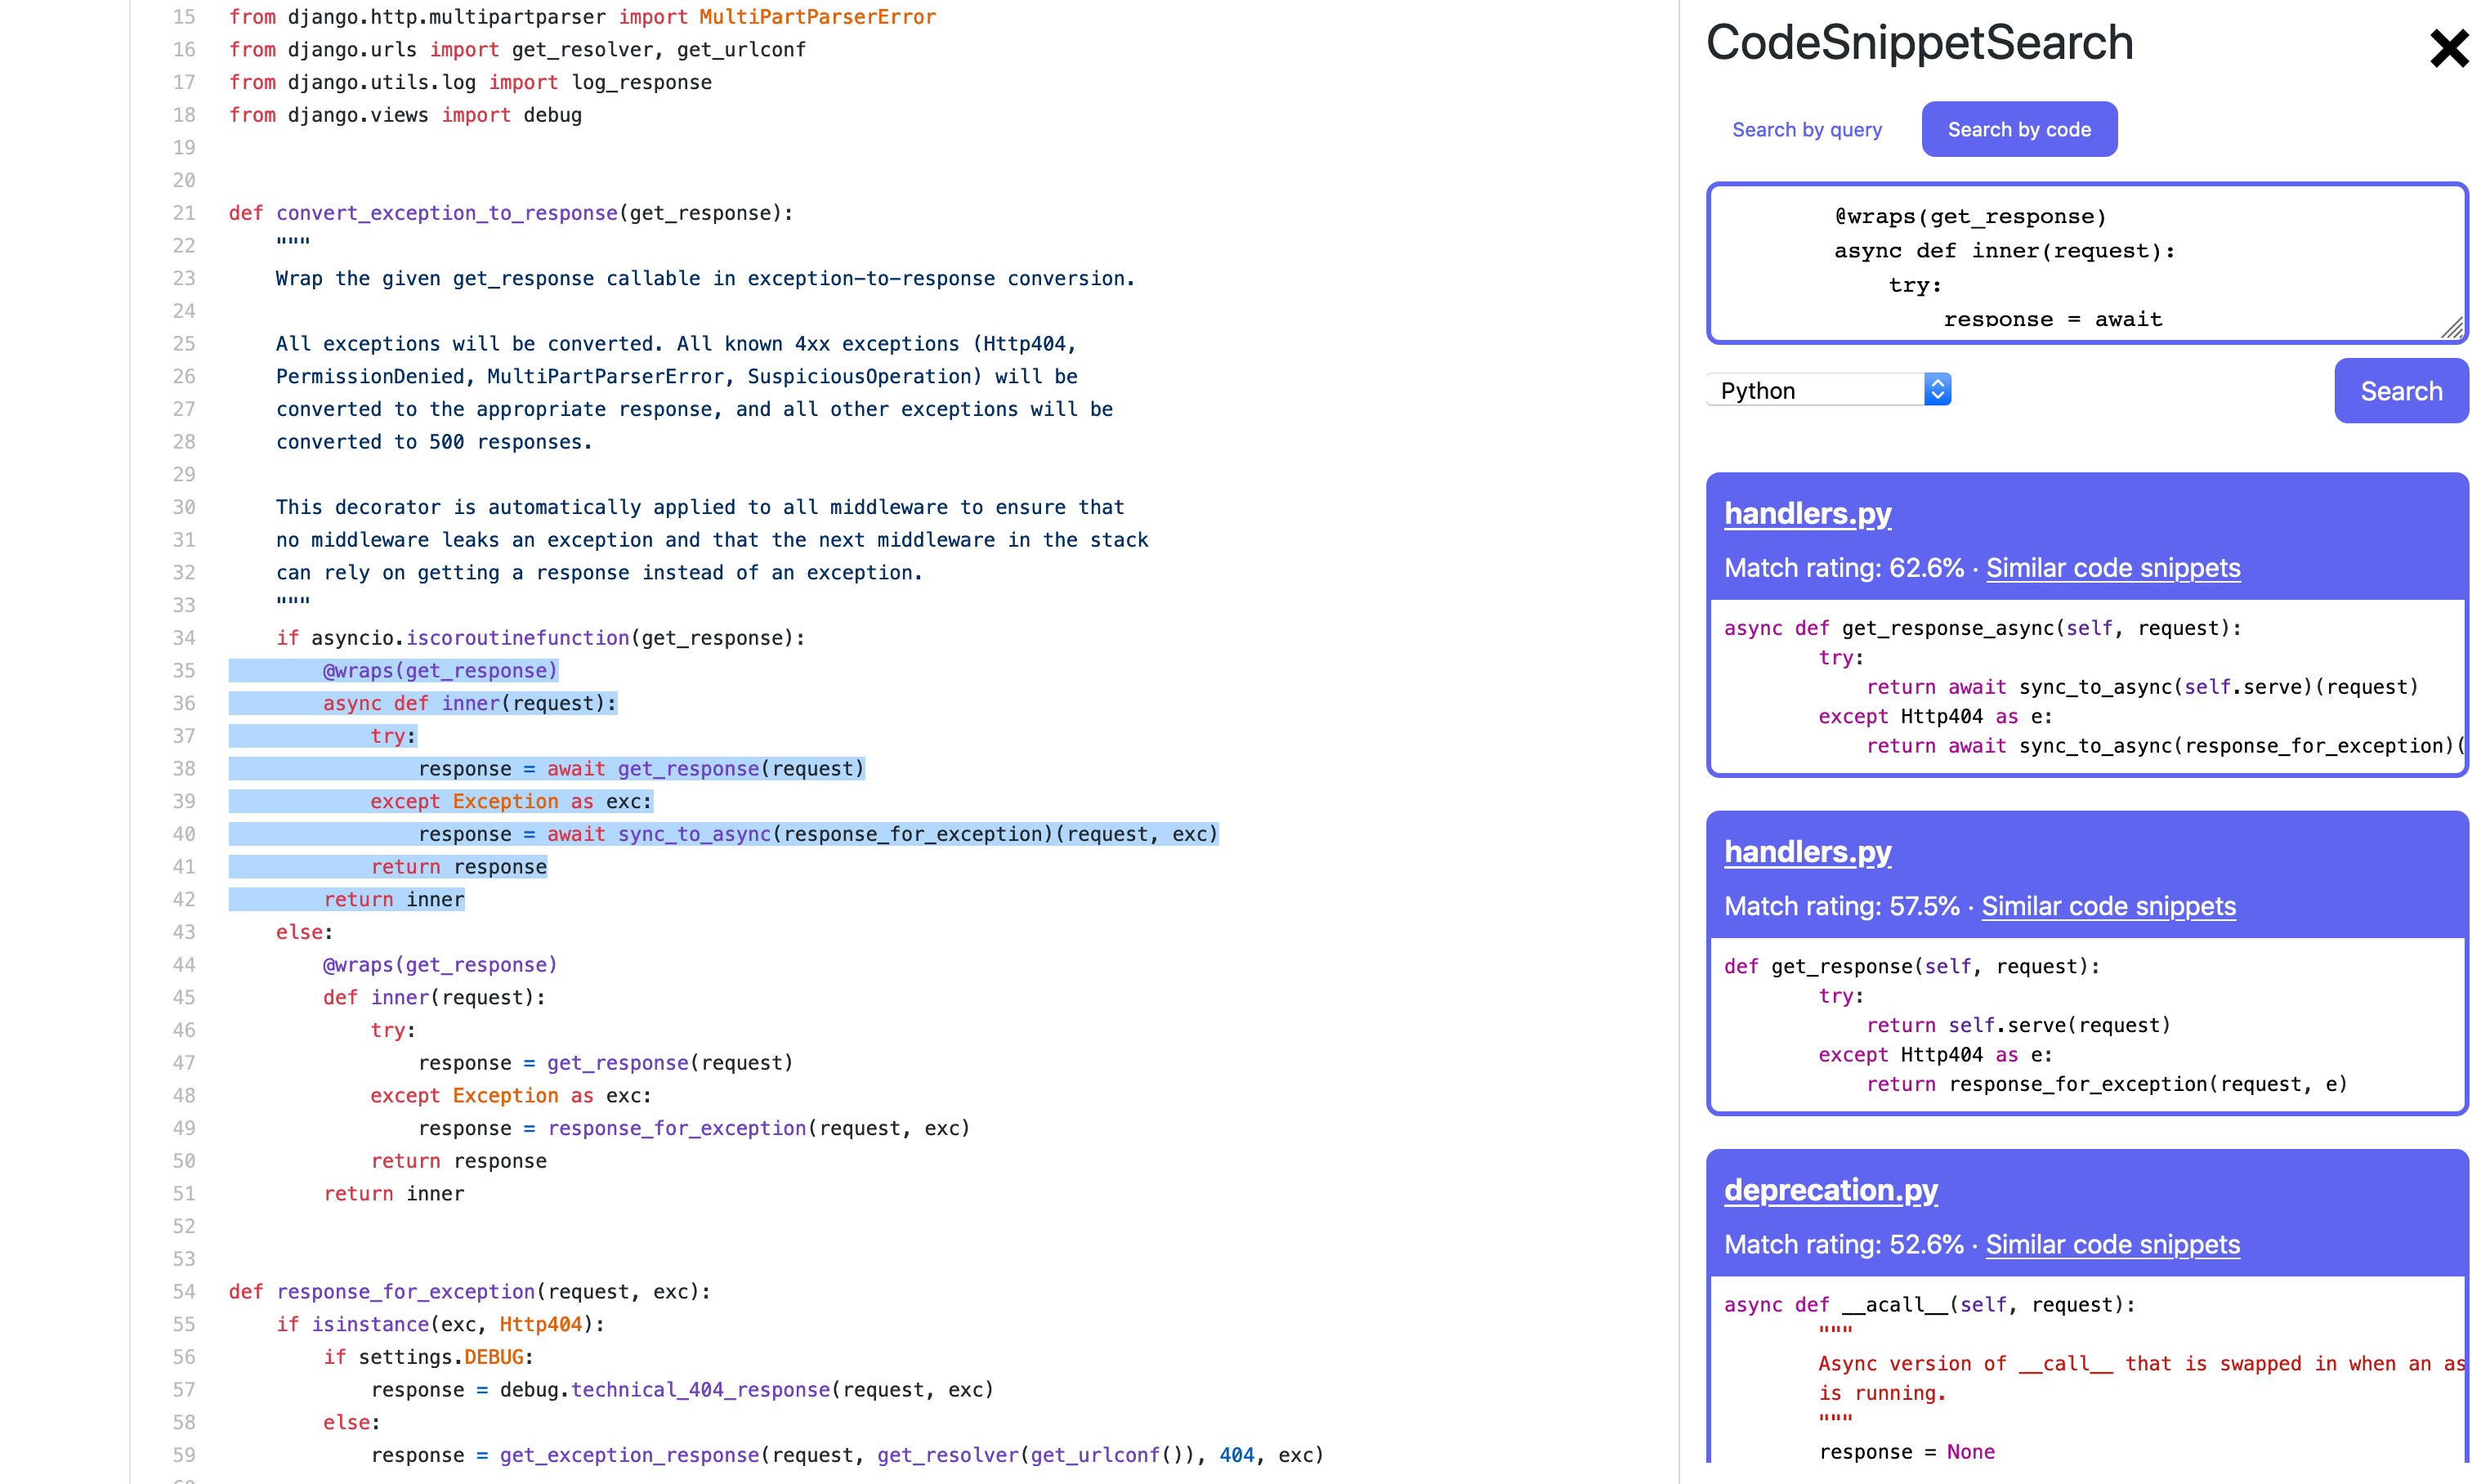2481x1484 pixels.
Task: Open Similar code snippets for 52.6% match
Action: (2112, 1244)
